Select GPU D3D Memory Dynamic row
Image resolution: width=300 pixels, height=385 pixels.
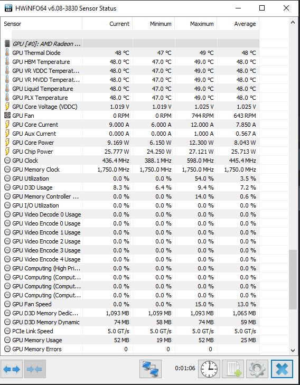(130, 322)
